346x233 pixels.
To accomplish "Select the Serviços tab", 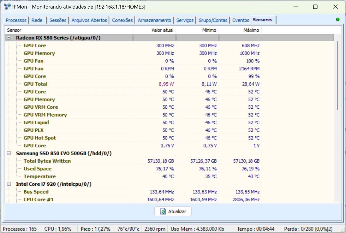I will (185, 20).
